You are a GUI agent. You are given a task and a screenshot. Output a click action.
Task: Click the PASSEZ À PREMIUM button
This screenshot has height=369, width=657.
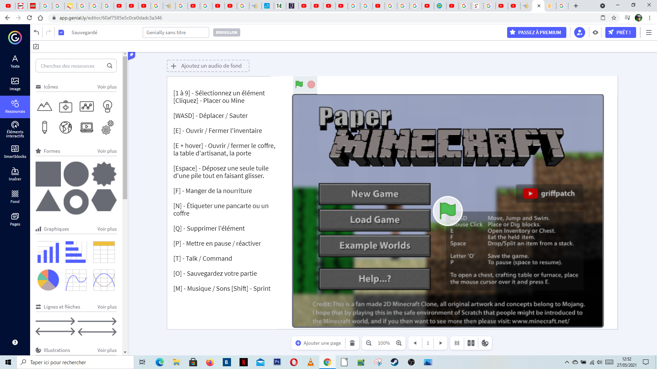pyautogui.click(x=537, y=32)
